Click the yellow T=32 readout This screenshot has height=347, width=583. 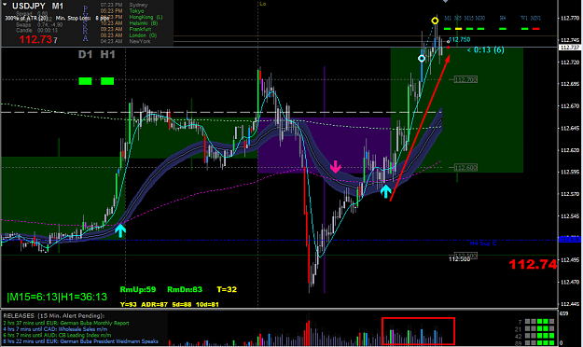(x=227, y=289)
